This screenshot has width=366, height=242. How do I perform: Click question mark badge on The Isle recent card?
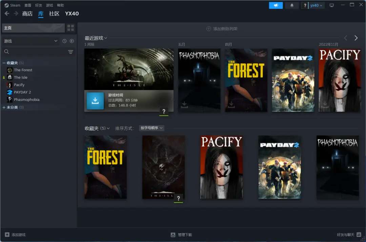[164, 112]
